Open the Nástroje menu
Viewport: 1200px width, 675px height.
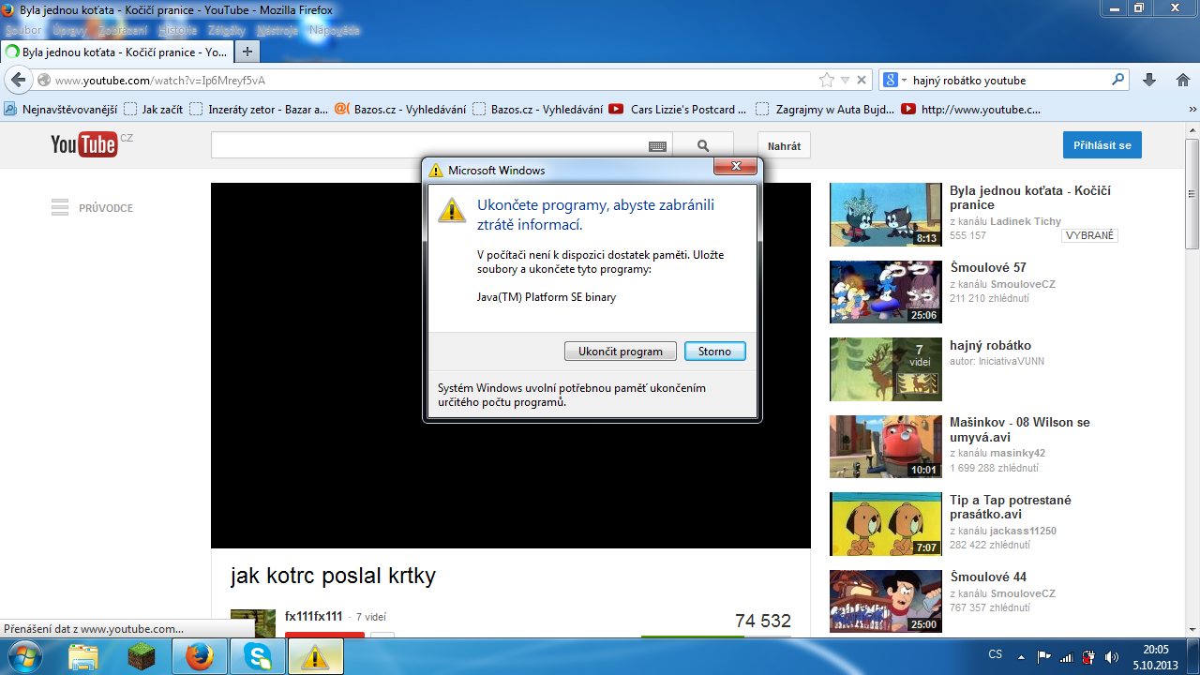(277, 30)
